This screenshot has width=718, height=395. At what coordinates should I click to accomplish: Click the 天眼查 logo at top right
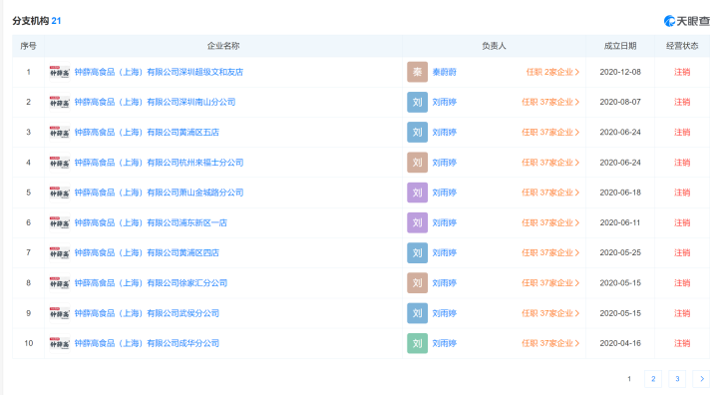point(686,21)
